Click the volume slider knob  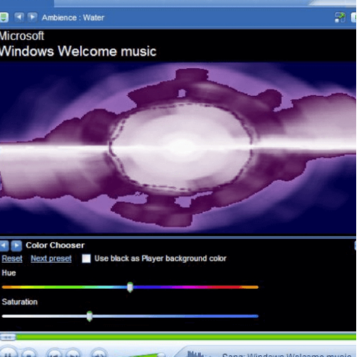point(161,355)
